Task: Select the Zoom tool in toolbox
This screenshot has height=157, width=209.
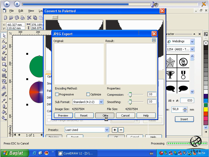Action: [x=4, y=47]
